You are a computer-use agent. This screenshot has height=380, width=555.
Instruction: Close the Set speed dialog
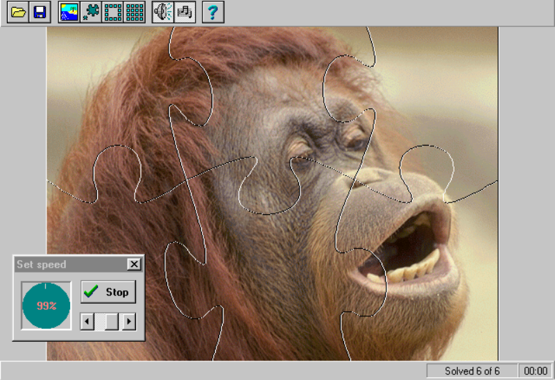(134, 264)
